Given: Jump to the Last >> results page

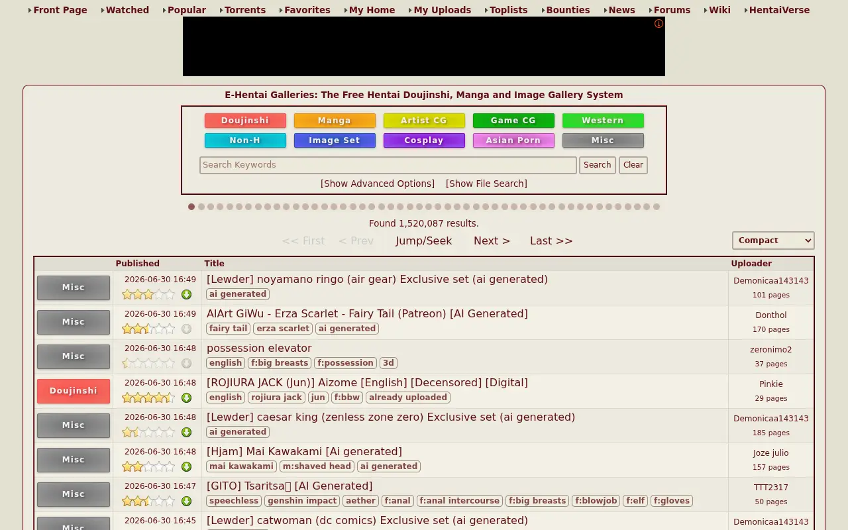Looking at the screenshot, I should pos(551,240).
